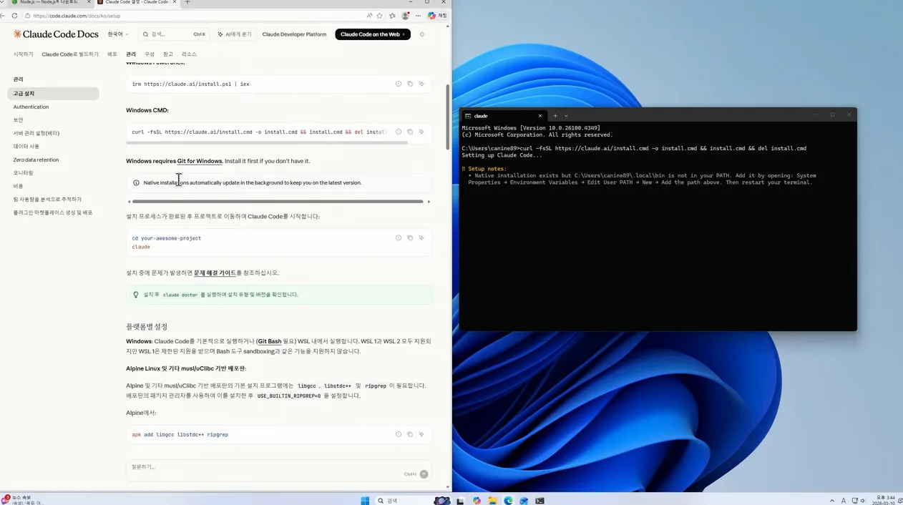The width and height of the screenshot is (903, 505).
Task: Click the browser back arrow
Action: [3, 16]
